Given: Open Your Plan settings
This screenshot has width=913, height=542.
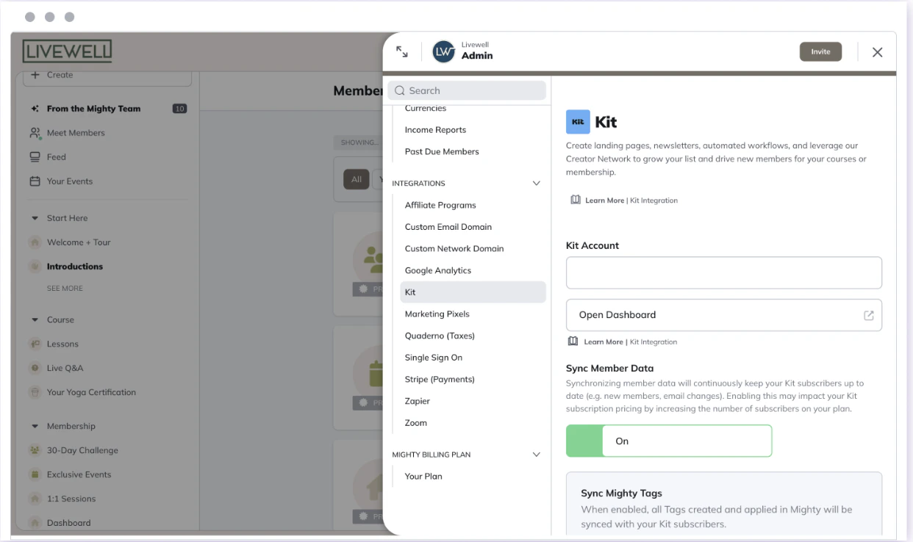Looking at the screenshot, I should pos(423,476).
